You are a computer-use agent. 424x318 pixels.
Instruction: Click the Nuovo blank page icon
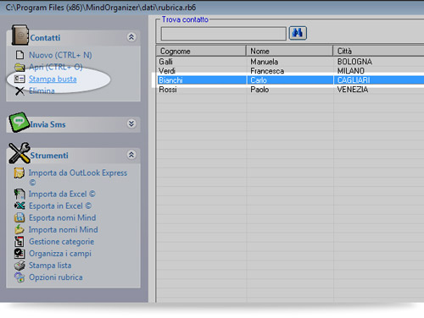point(20,55)
